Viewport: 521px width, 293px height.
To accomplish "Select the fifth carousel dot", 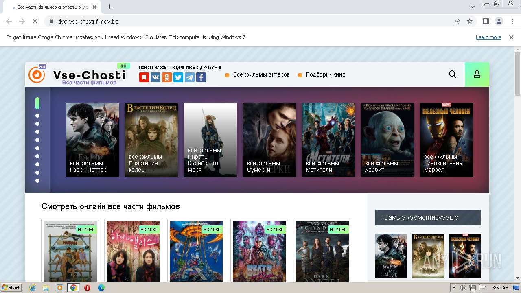I will click(x=37, y=140).
